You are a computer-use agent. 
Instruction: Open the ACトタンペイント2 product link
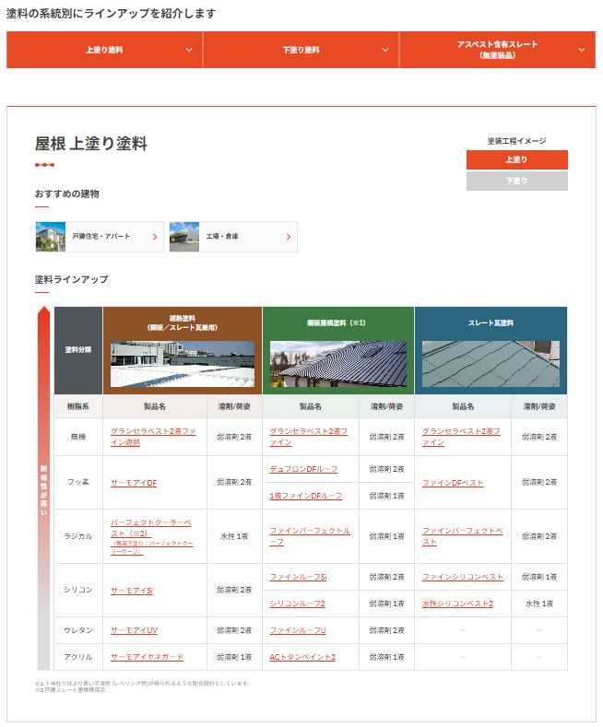tap(302, 657)
